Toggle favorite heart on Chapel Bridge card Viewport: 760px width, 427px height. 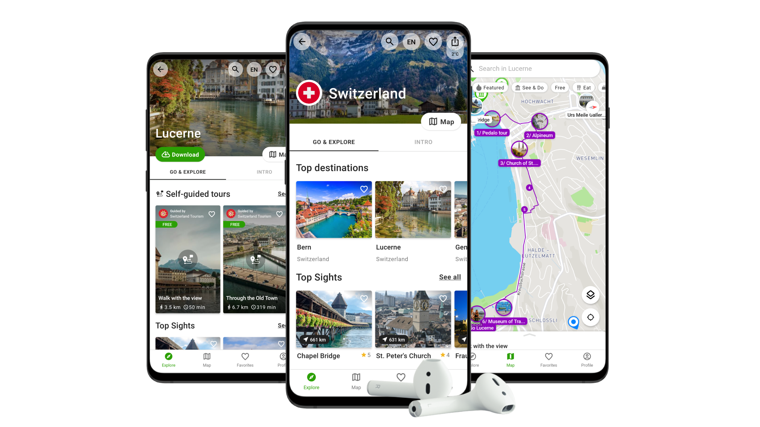(x=364, y=298)
